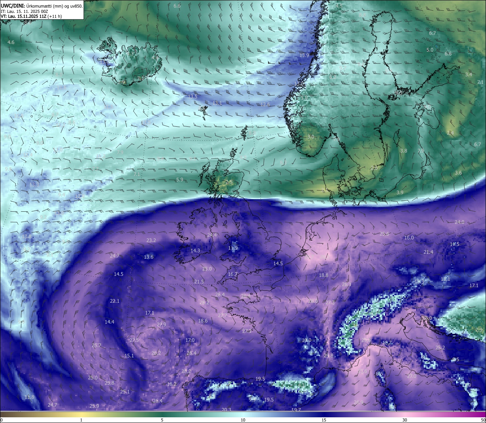Click the 18.8 value label
The width and height of the screenshot is (486, 423).
coord(323,275)
